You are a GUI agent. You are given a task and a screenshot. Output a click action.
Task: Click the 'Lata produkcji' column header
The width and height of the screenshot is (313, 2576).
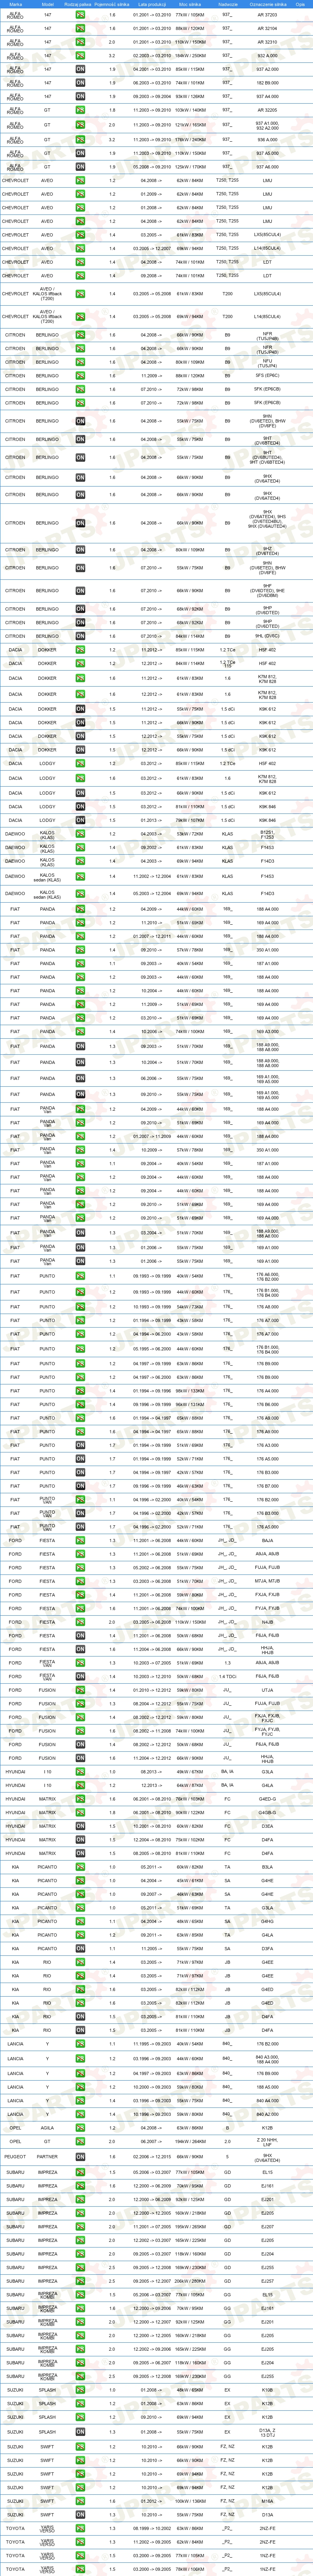pos(152,4)
